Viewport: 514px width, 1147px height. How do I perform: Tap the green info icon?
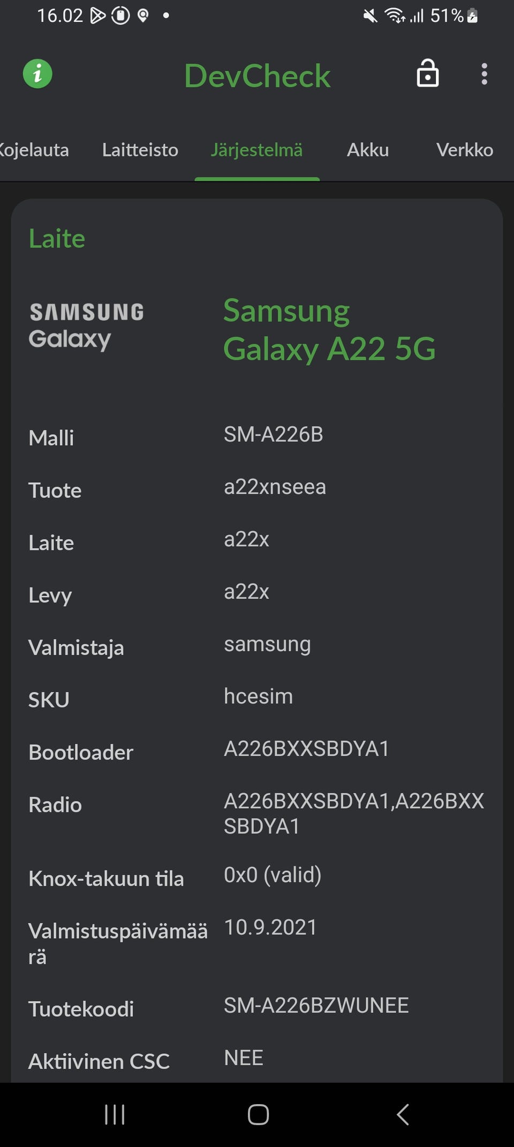pyautogui.click(x=37, y=74)
